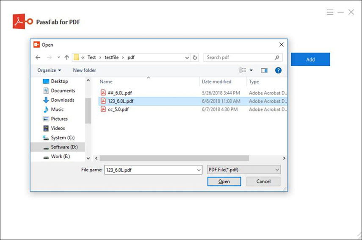Open the PassFab hamburger menu icon

[x=330, y=12]
